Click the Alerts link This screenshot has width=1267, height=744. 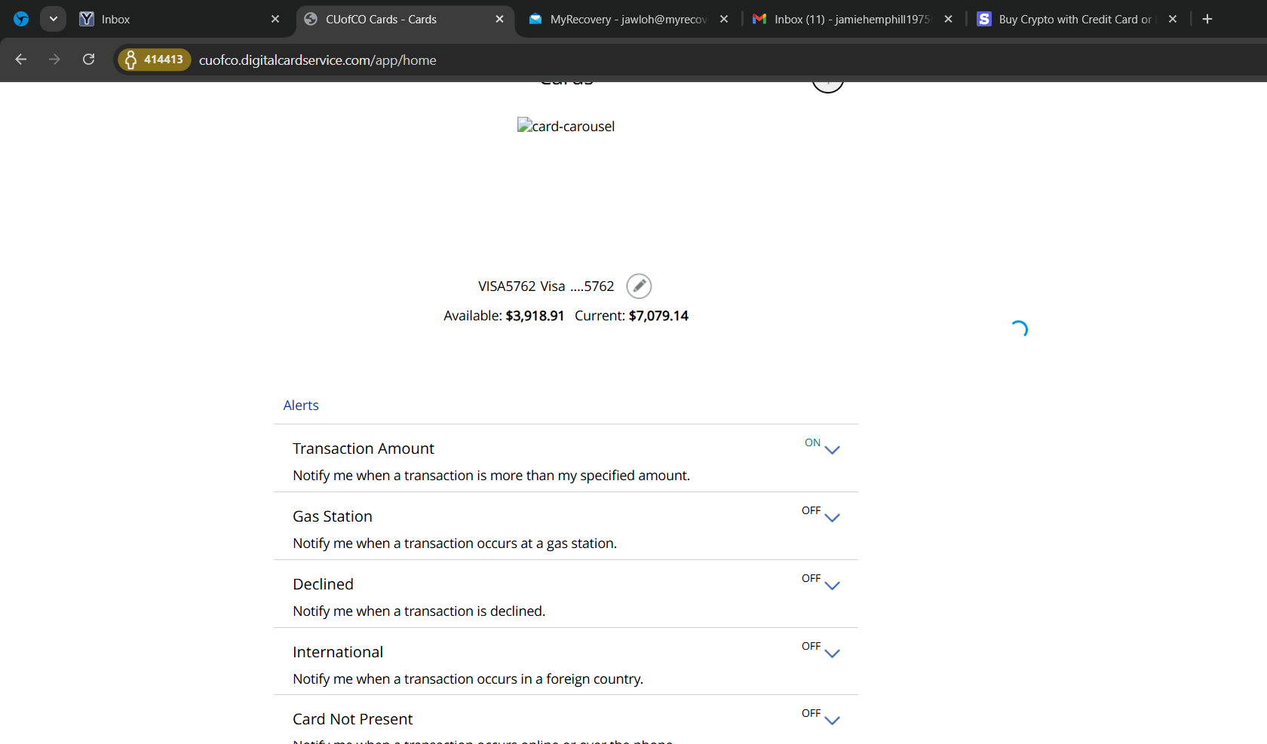coord(301,406)
